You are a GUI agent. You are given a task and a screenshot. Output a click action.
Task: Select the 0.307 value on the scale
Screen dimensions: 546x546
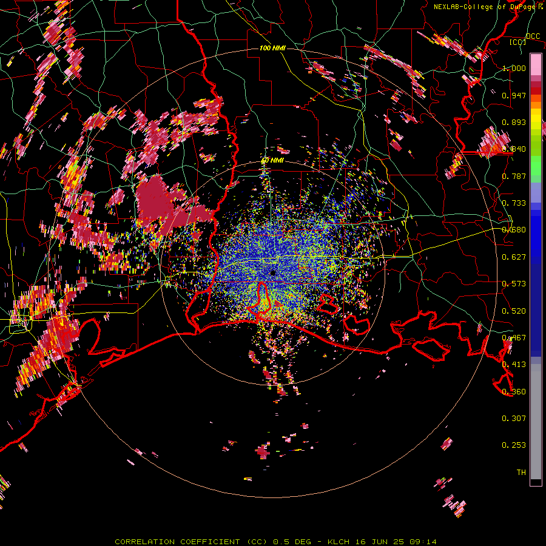pyautogui.click(x=514, y=418)
